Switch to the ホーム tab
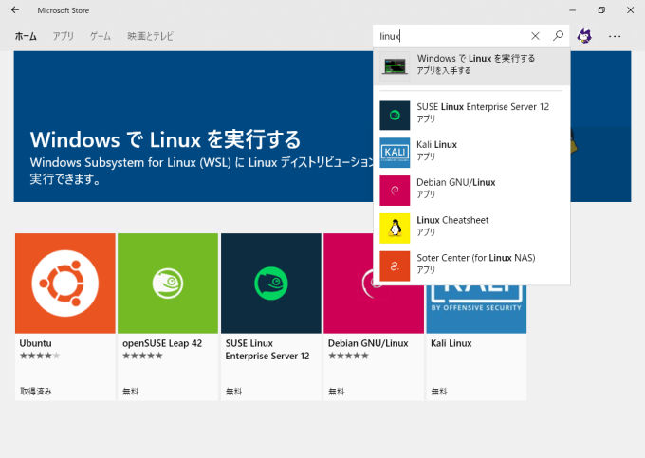This screenshot has height=458, width=645. click(x=26, y=36)
